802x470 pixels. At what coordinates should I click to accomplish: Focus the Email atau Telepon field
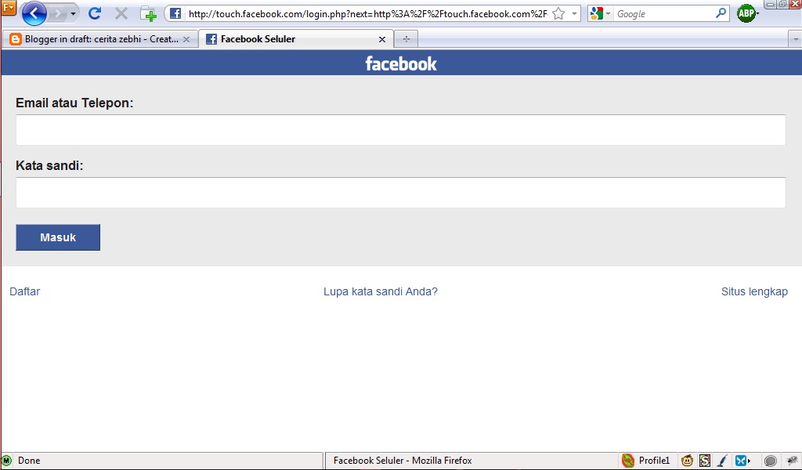click(x=400, y=130)
